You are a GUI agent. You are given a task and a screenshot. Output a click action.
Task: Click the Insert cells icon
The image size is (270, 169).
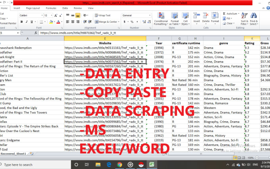point(197,16)
